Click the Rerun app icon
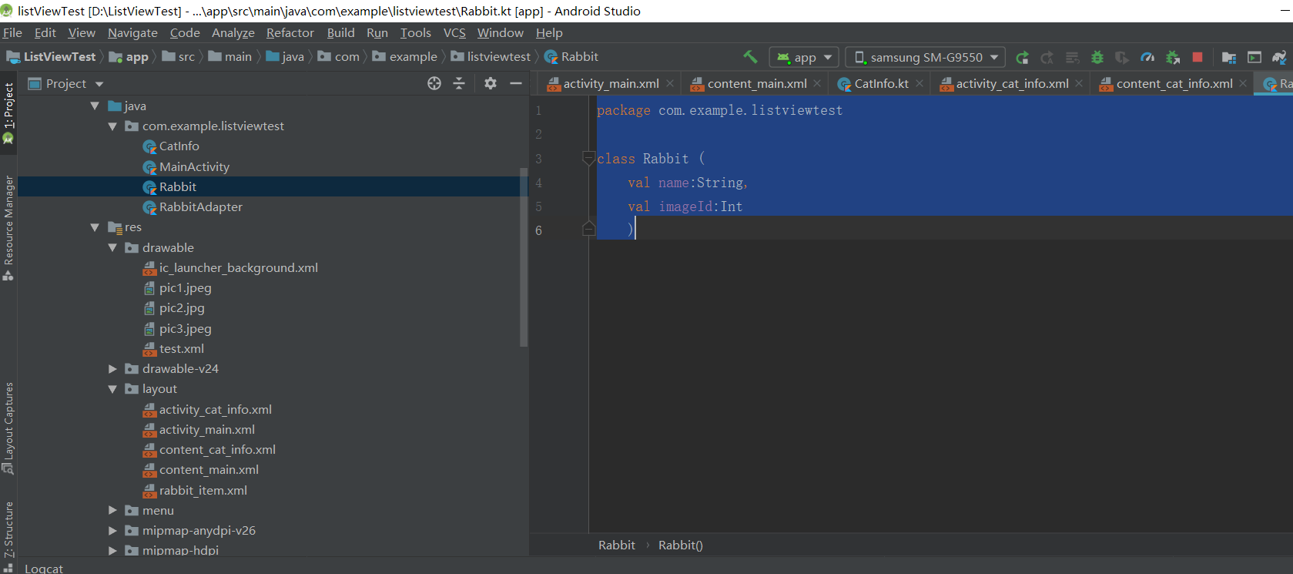Screen dimensions: 1293x574 [x=1022, y=57]
